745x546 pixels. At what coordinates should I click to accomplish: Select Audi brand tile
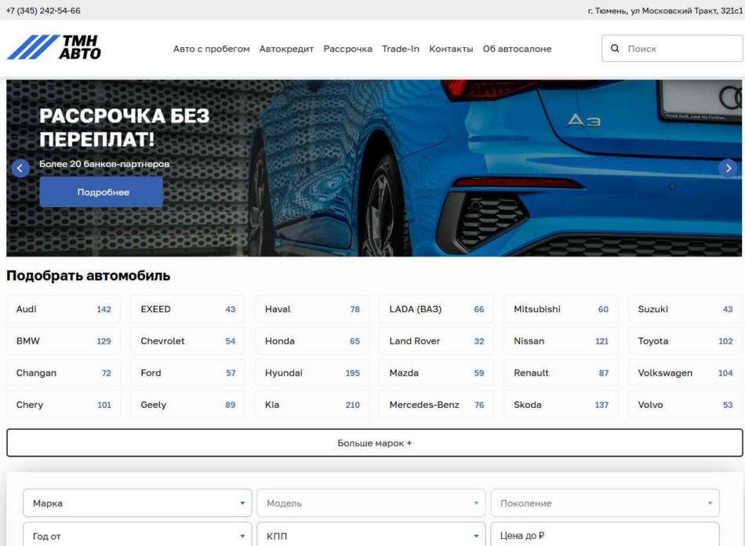(64, 309)
